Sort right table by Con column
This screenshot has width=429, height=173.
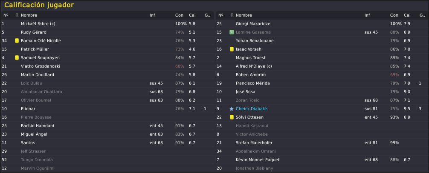[x=394, y=15]
